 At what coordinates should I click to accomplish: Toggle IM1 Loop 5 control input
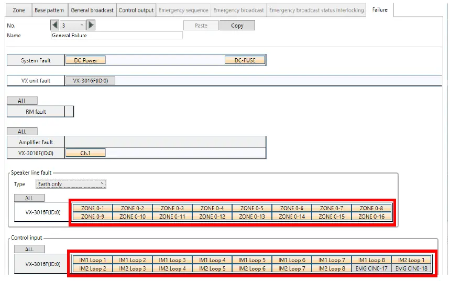(x=252, y=260)
